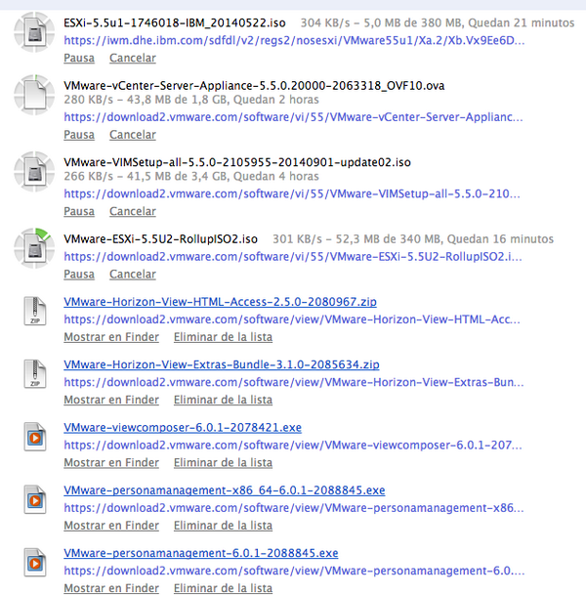The image size is (586, 595).
Task: Show Horizon-View-Extras-Bundle zip in Finder
Action: pyautogui.click(x=111, y=400)
